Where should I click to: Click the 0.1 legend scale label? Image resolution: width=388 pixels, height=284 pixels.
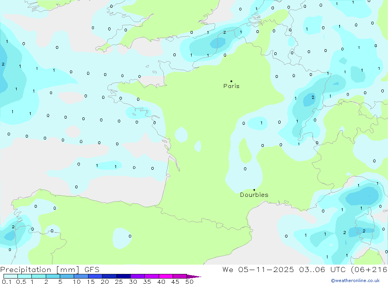coord(7,282)
